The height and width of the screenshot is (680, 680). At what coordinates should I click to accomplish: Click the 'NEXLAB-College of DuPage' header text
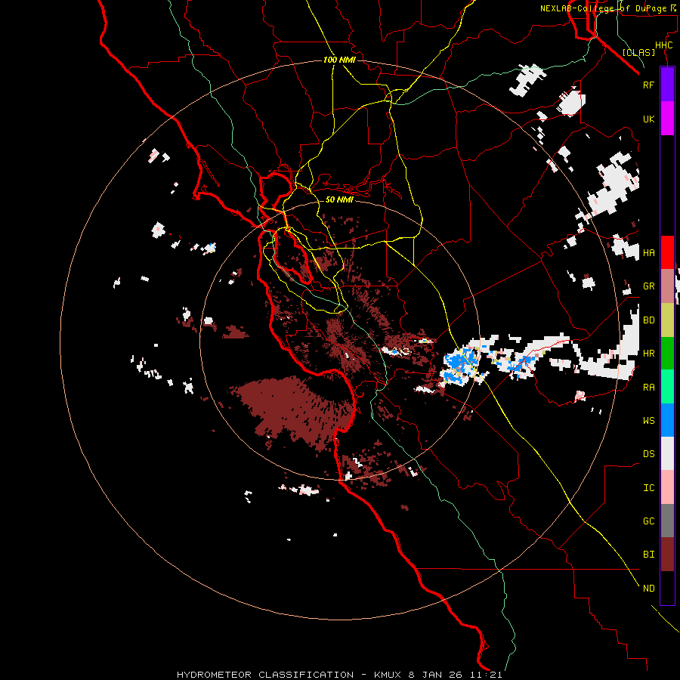603,8
